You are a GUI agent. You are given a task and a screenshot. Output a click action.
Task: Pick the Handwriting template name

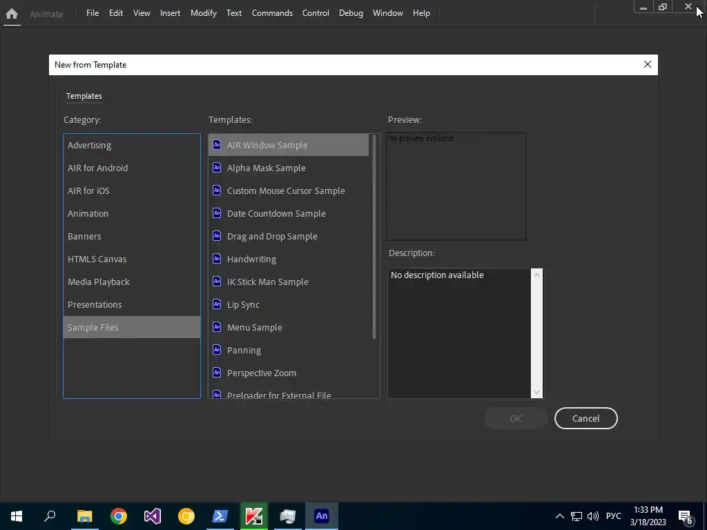(x=251, y=259)
